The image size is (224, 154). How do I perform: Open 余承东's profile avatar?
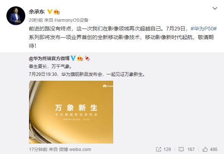[x=16, y=16]
